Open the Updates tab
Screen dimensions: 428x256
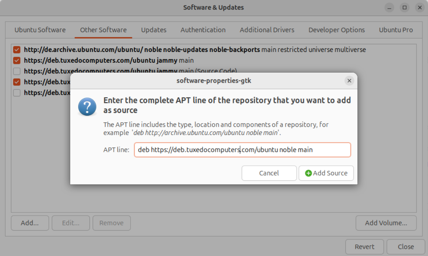(154, 30)
